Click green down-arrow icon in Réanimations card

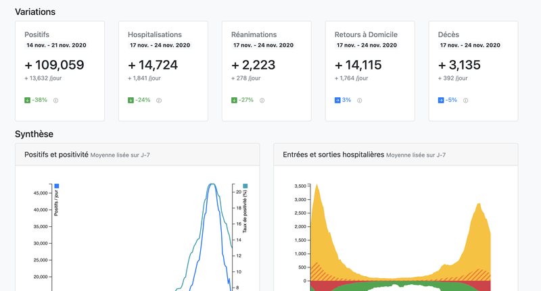234,100
